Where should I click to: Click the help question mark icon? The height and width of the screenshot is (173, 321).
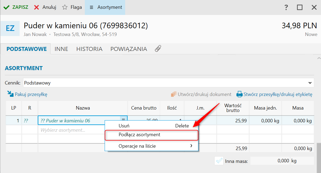[x=286, y=7]
